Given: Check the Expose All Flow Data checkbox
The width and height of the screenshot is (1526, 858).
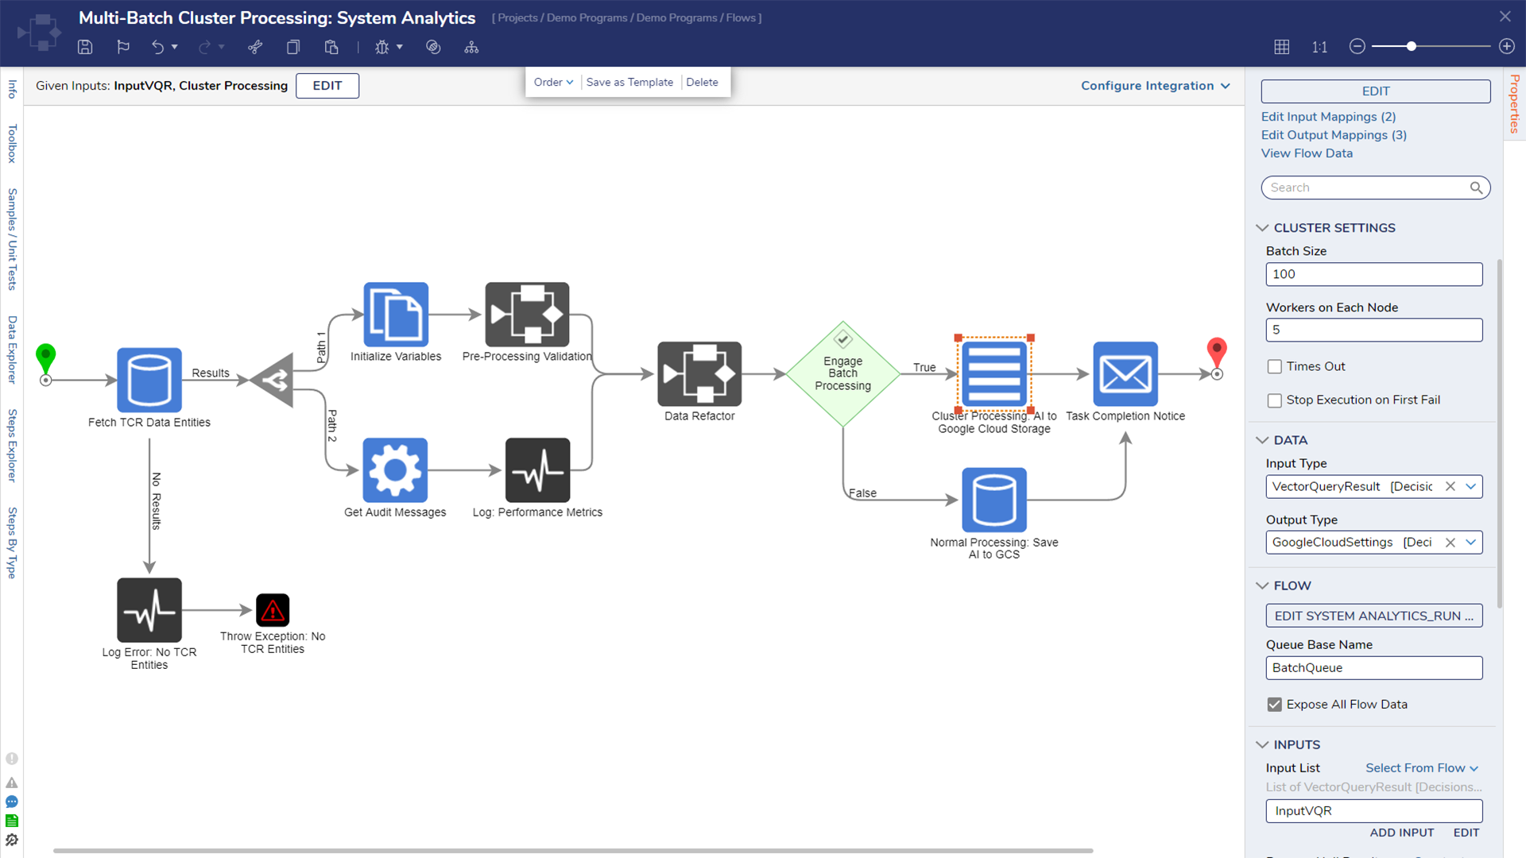Looking at the screenshot, I should (x=1275, y=704).
